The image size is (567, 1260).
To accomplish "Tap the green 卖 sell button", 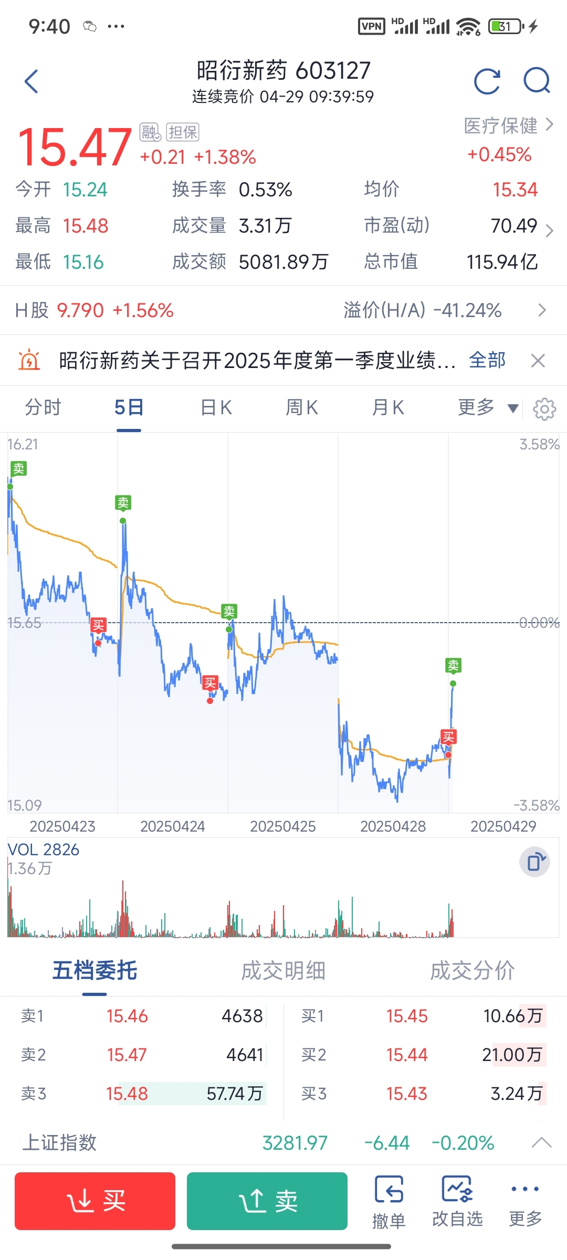I will (x=267, y=1201).
